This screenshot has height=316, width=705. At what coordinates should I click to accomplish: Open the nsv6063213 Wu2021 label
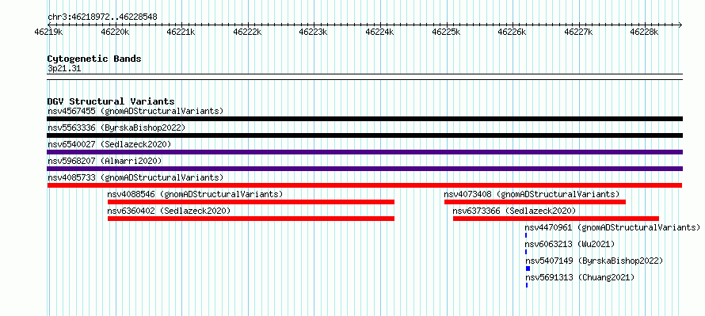click(x=570, y=244)
